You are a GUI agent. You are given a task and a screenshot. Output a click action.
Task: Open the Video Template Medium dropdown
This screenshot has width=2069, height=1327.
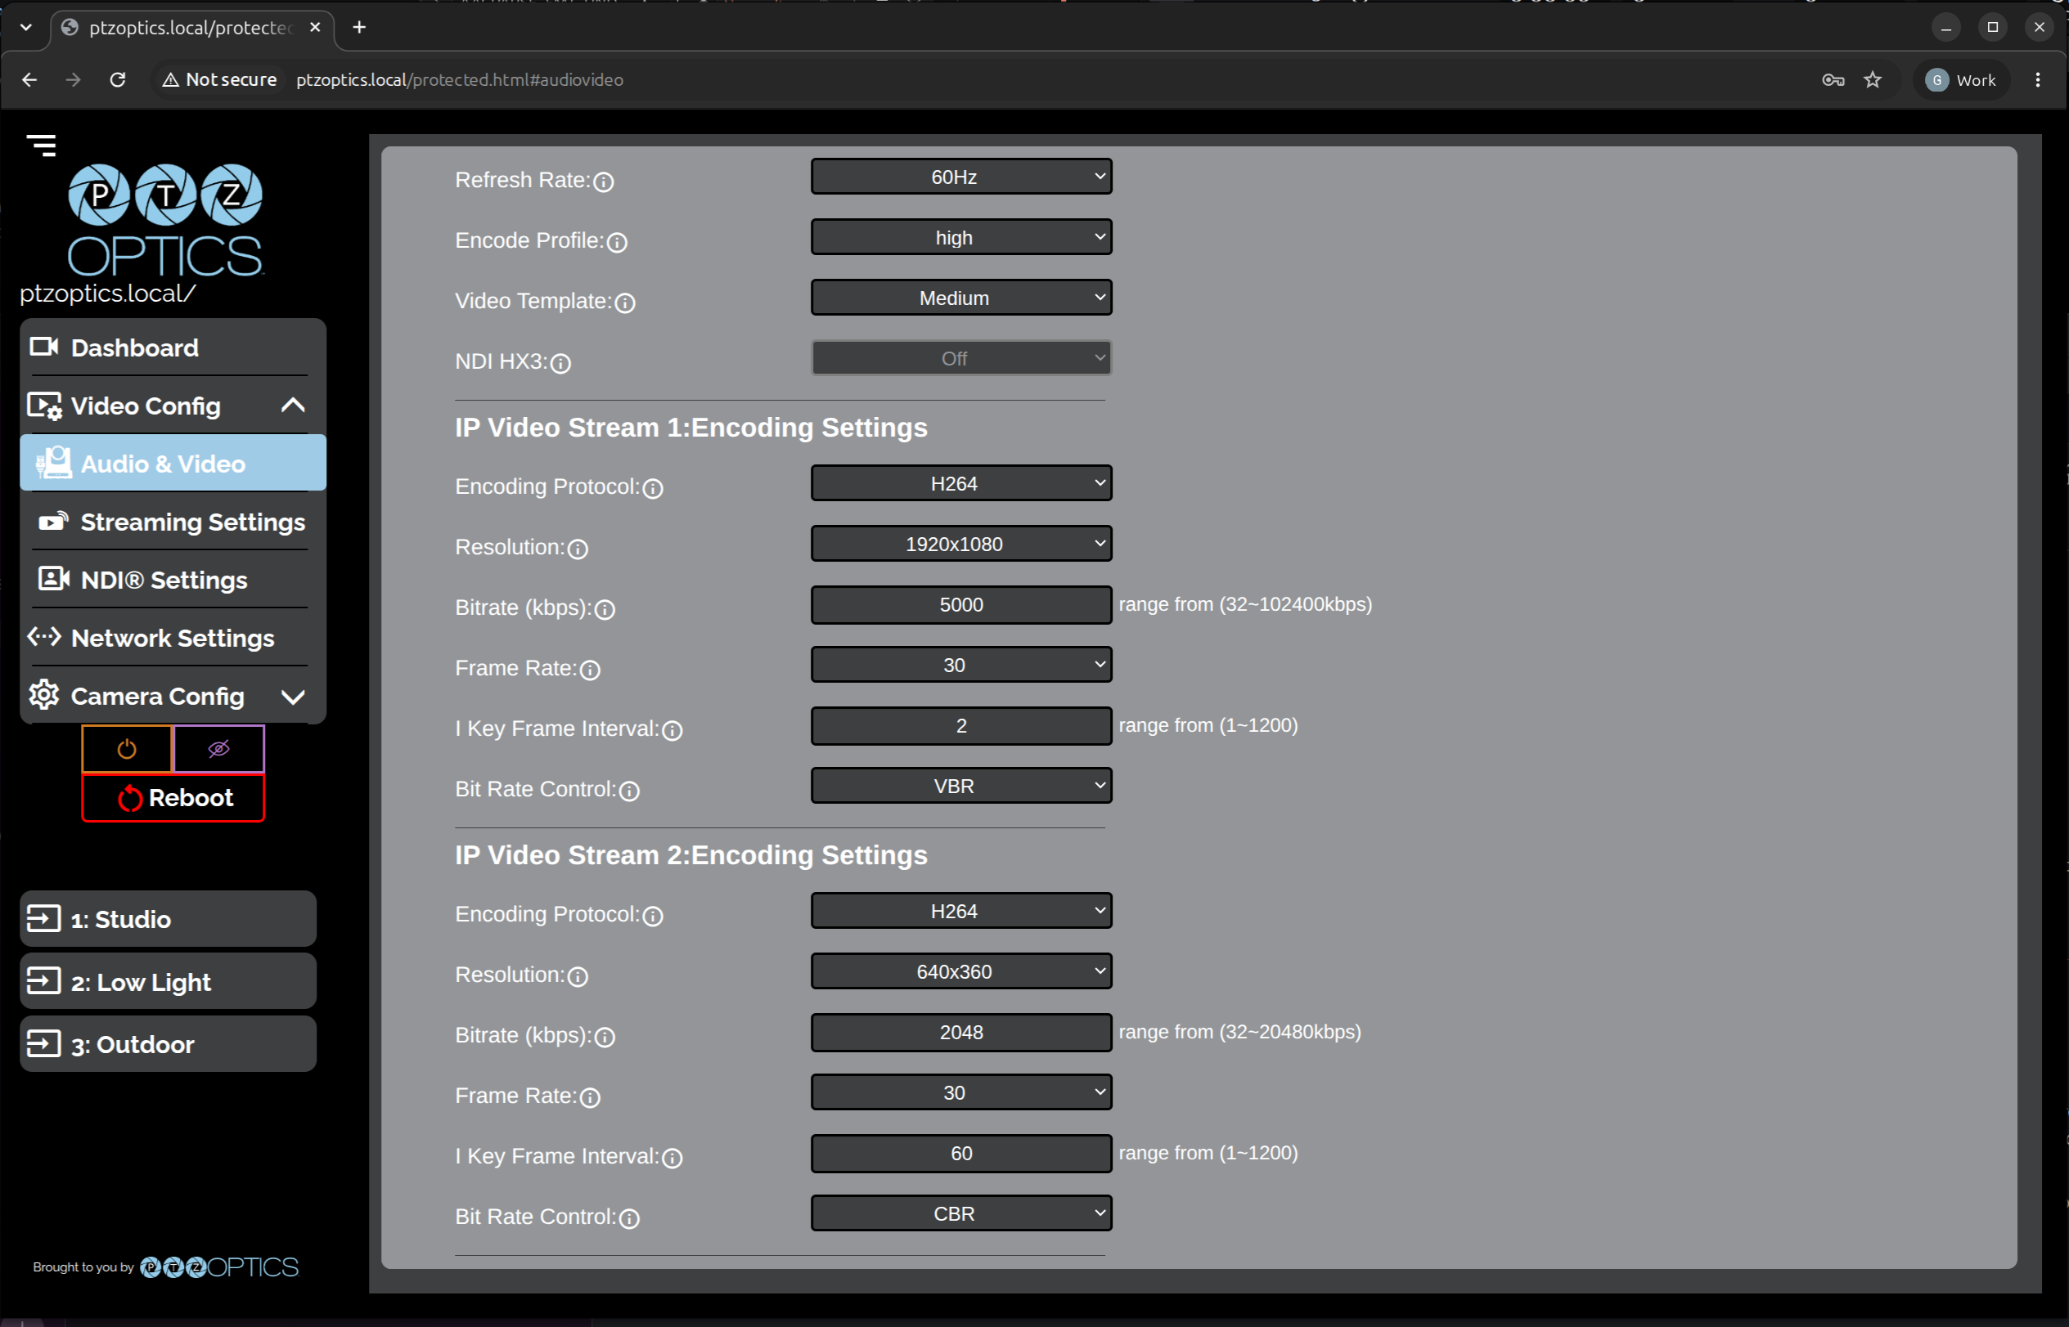(961, 298)
